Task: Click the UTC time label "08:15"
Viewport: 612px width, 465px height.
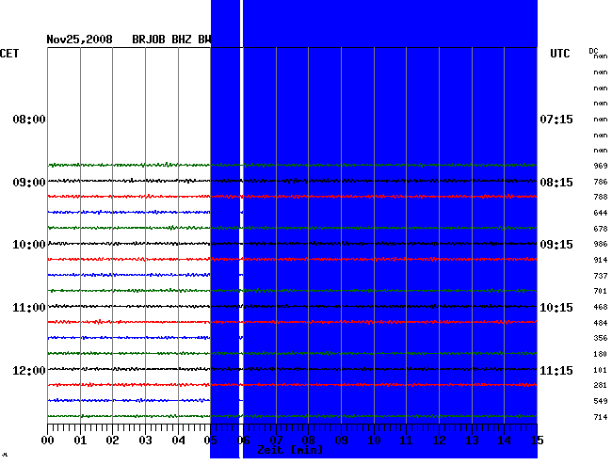Action: [x=556, y=183]
